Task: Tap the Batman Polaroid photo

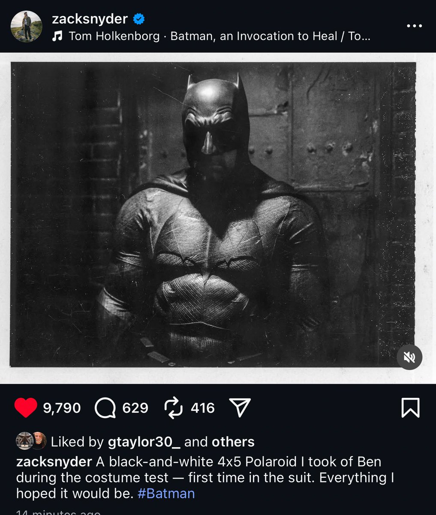Action: 213,215
